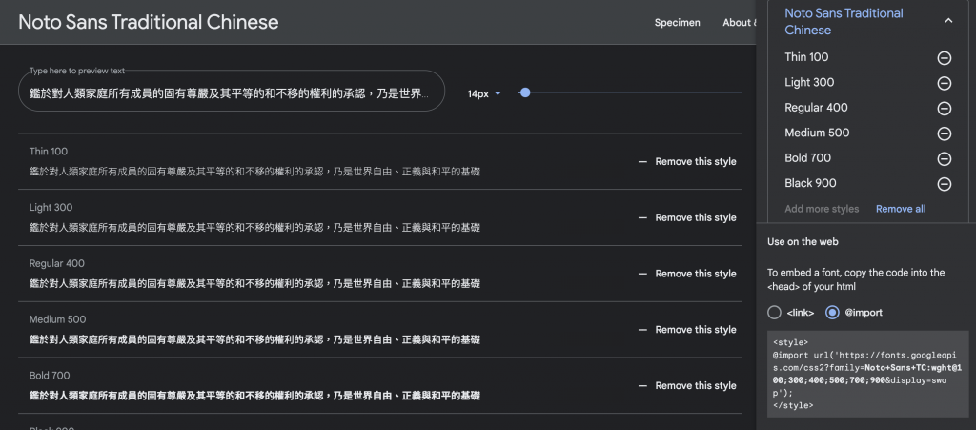
Task: Click the Light 300 label in sidebar
Action: coord(809,82)
